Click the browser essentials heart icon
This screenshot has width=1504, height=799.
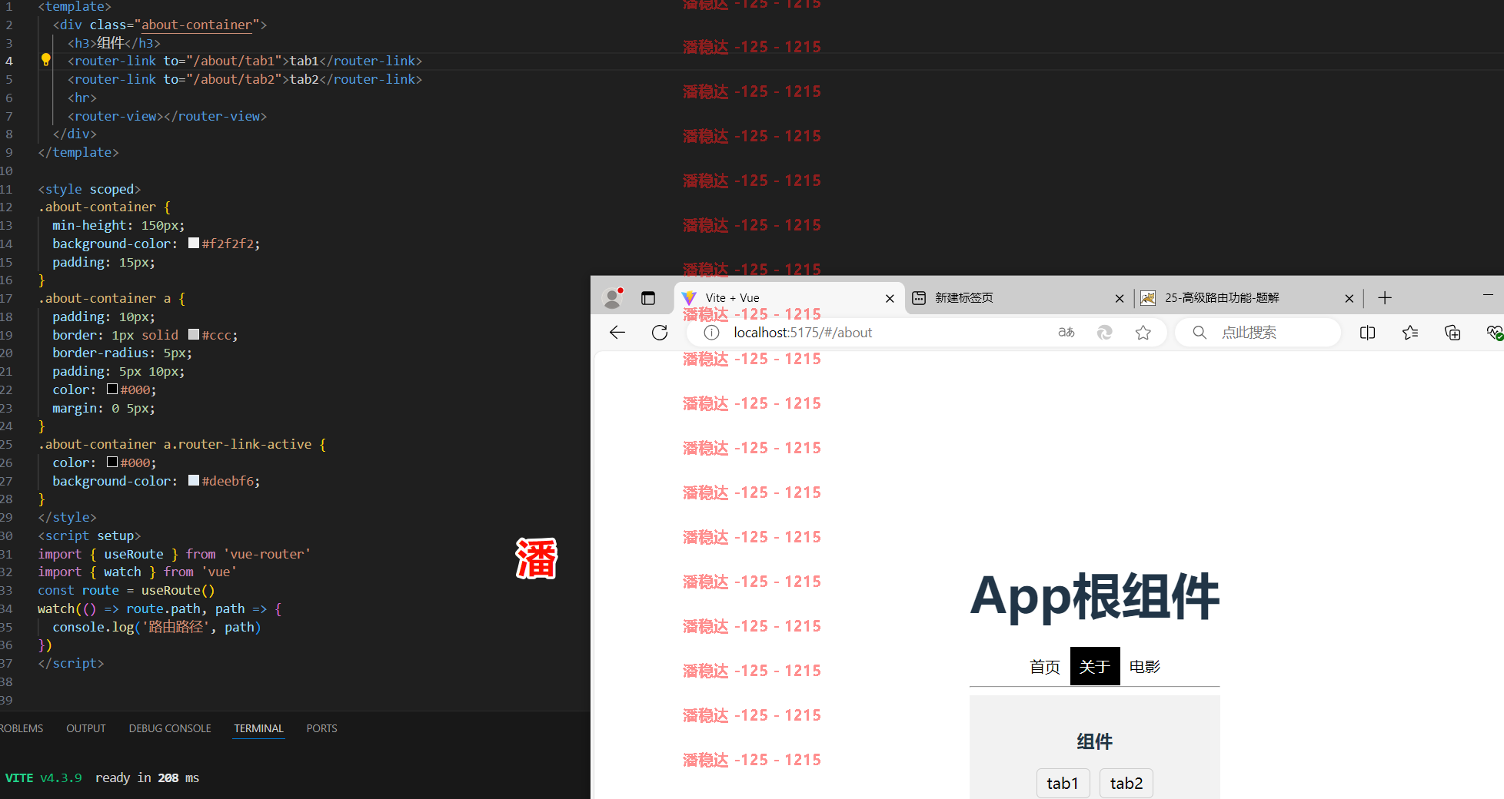coord(1494,333)
